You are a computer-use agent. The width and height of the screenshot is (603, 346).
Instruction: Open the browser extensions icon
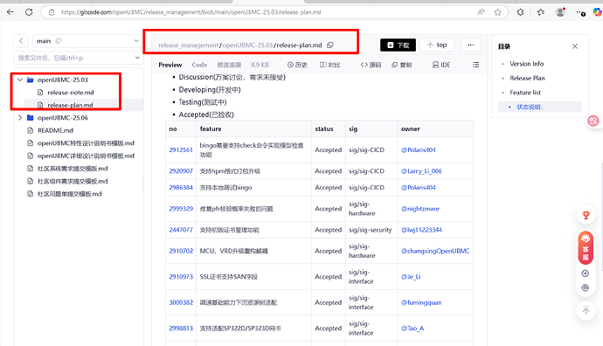click(x=520, y=12)
